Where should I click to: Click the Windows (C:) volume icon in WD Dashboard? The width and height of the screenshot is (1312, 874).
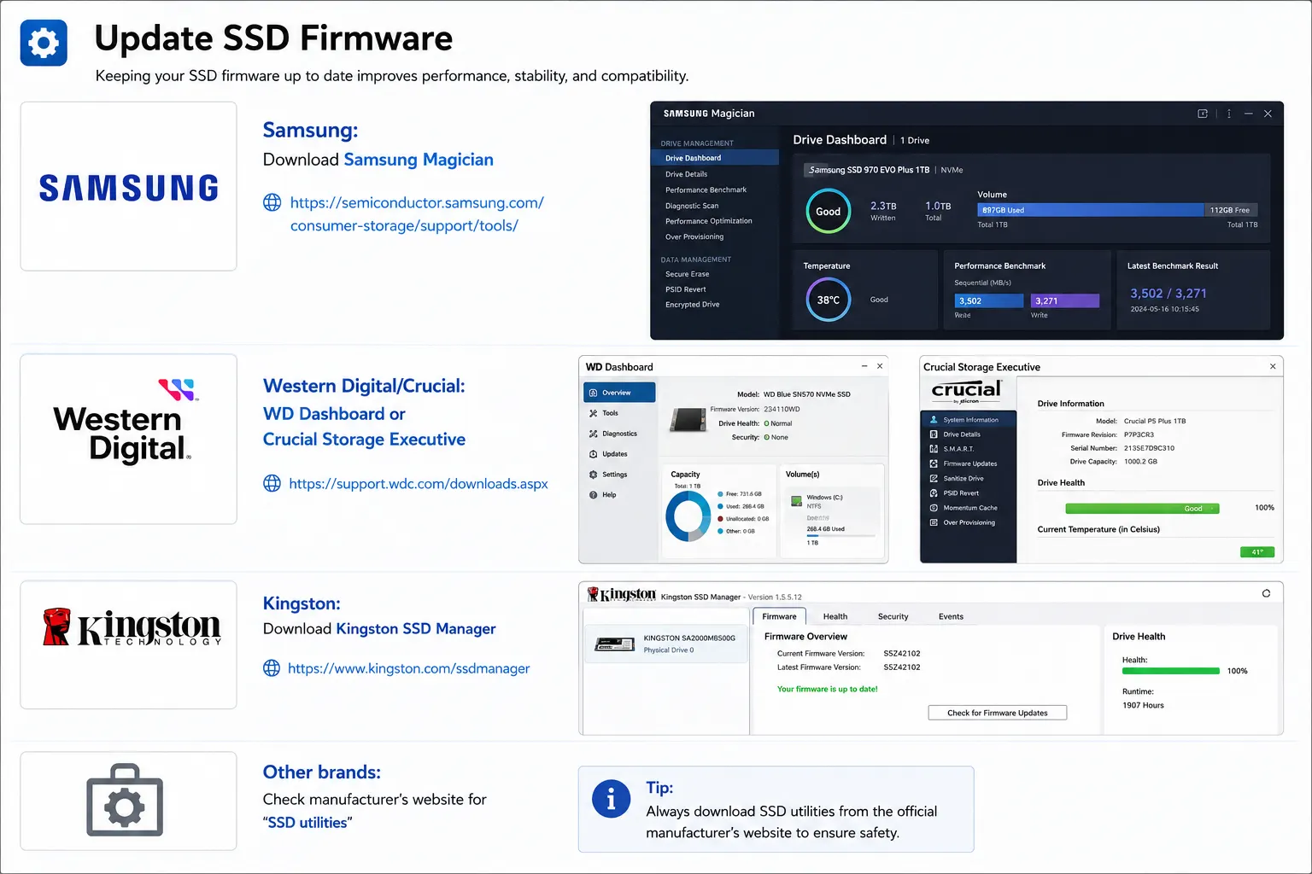[796, 500]
